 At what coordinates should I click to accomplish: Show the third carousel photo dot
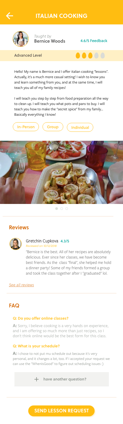point(67,209)
